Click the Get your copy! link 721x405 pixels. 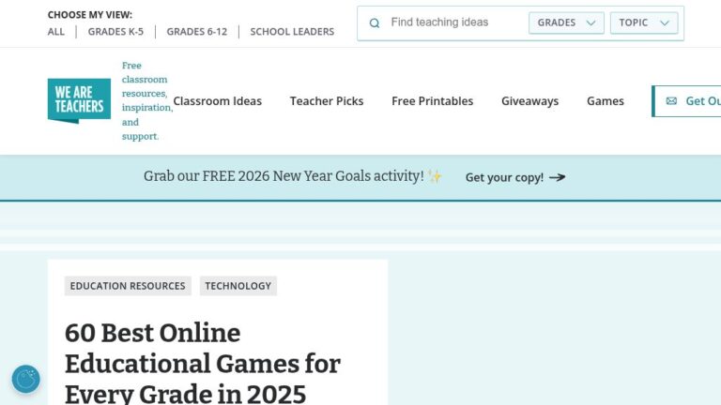click(x=515, y=177)
